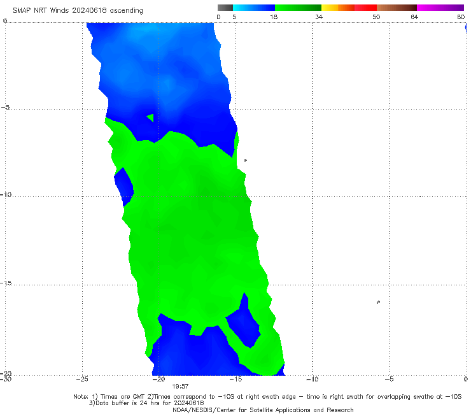Click the small island marker near -14 longitude
The height and width of the screenshot is (414, 471).
(246, 161)
